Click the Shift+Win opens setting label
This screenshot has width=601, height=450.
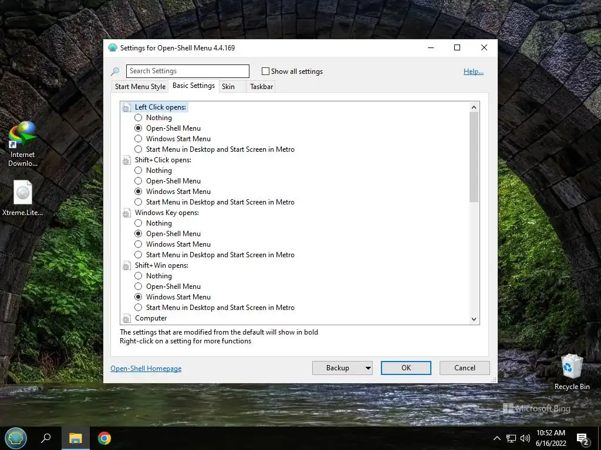tap(161, 265)
